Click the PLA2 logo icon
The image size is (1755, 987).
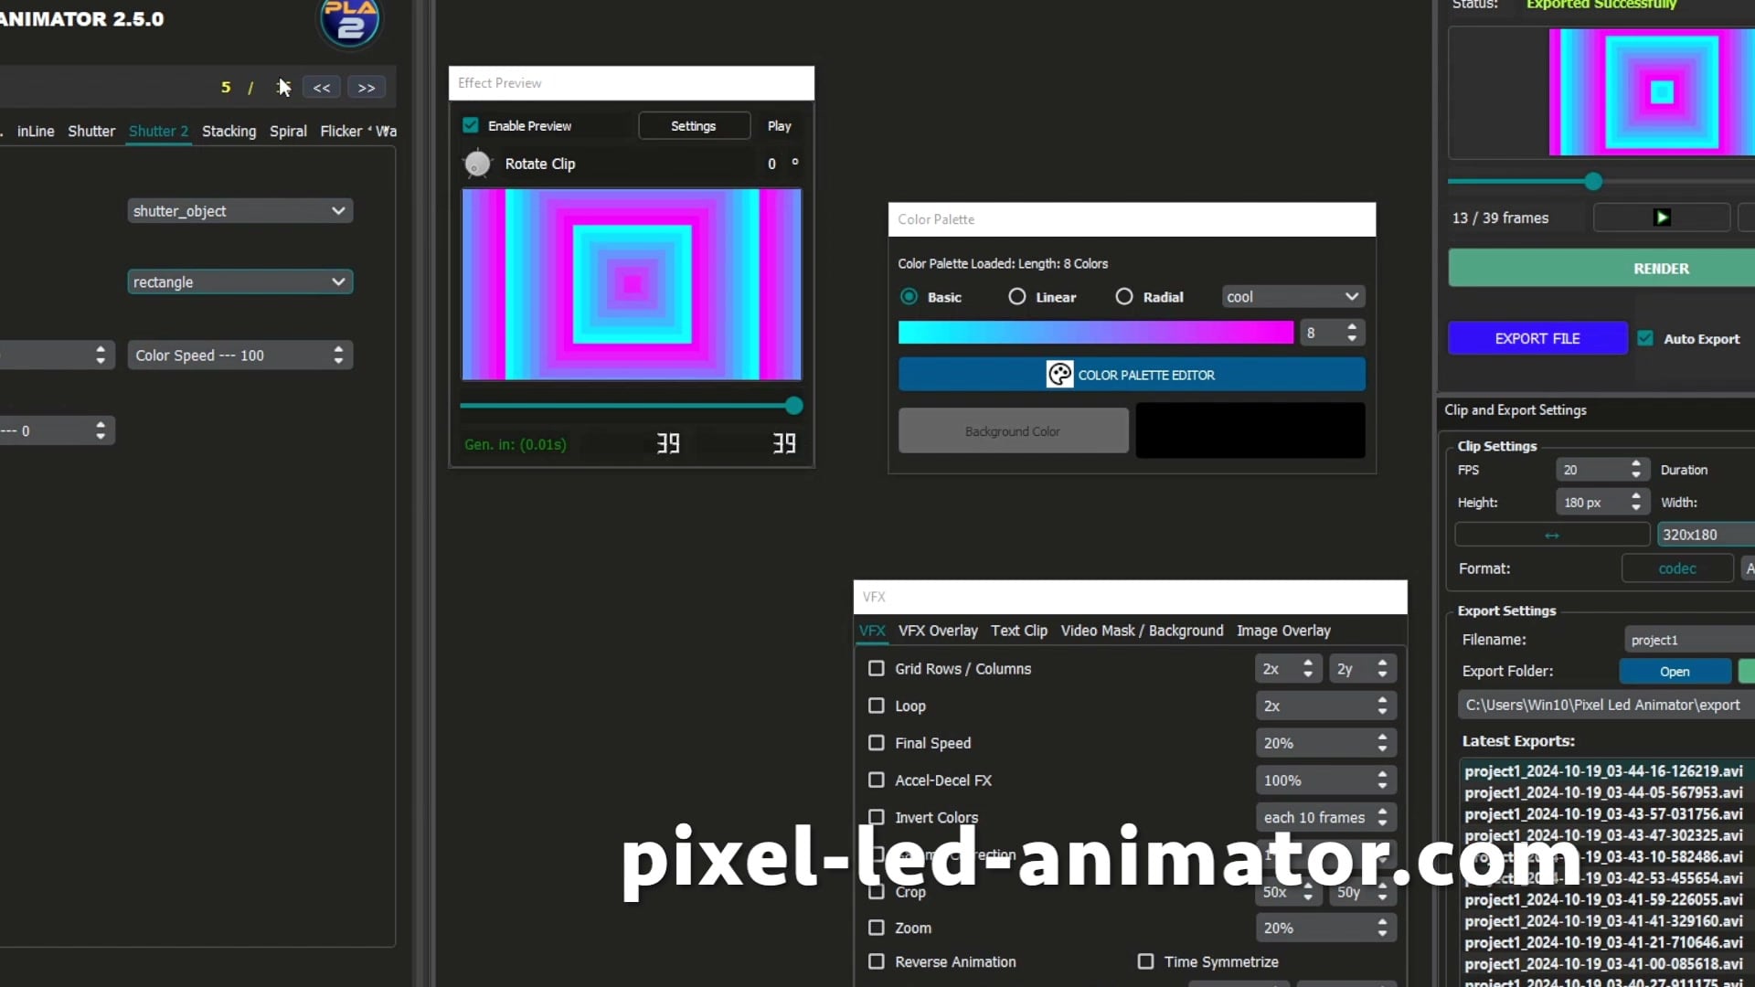(349, 22)
